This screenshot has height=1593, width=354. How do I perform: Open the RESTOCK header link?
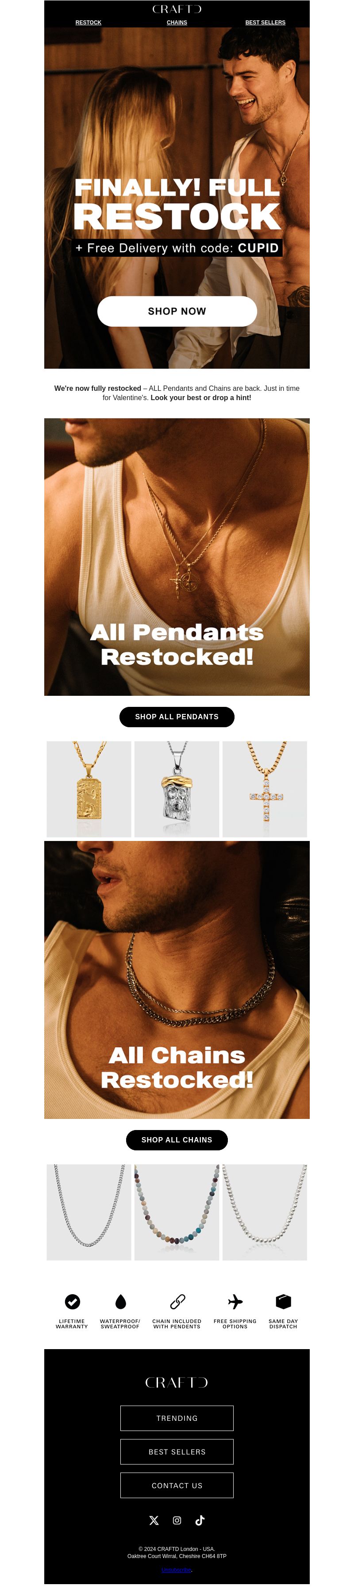tap(88, 22)
